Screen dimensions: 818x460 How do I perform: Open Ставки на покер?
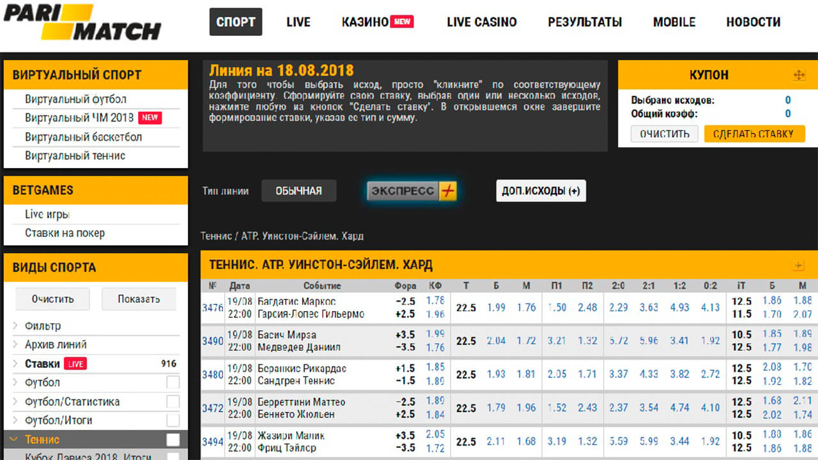(65, 233)
